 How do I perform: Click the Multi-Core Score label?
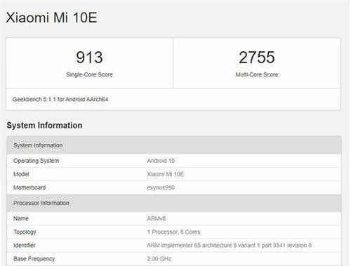tap(257, 74)
